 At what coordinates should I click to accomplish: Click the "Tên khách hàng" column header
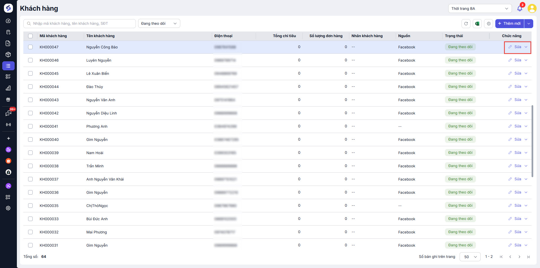point(100,36)
